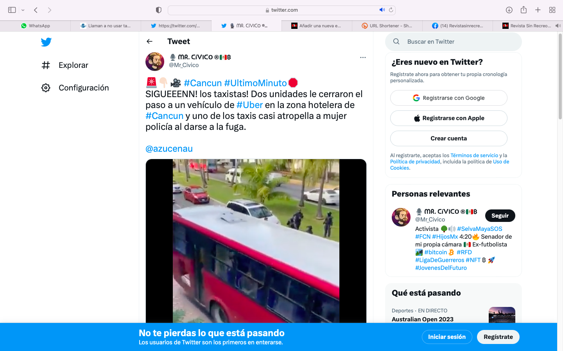This screenshot has width=563, height=351.
Task: Follow MR. CÍVICO with Seguir button
Action: point(500,216)
